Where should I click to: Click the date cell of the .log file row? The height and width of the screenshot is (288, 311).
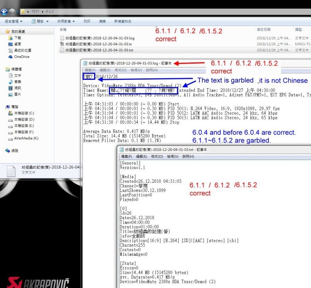(274, 38)
